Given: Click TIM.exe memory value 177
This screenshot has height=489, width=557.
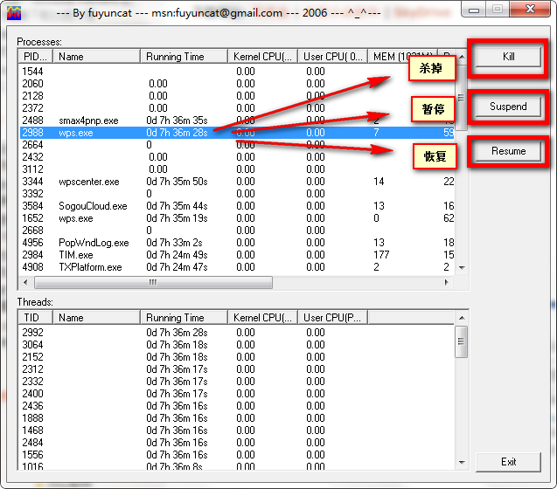Looking at the screenshot, I should tap(381, 255).
